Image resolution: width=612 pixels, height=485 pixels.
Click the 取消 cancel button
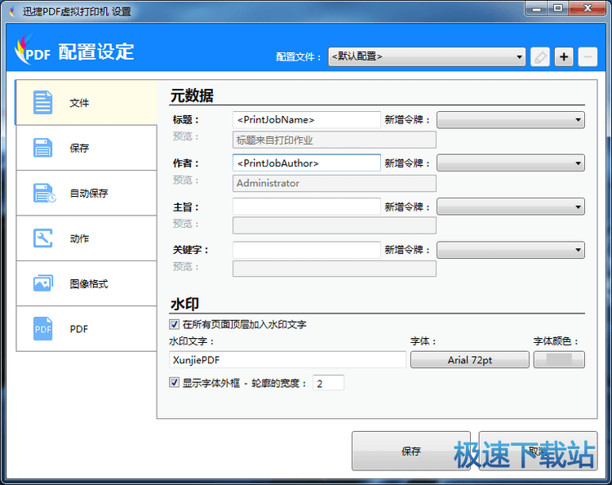pyautogui.click(x=538, y=451)
